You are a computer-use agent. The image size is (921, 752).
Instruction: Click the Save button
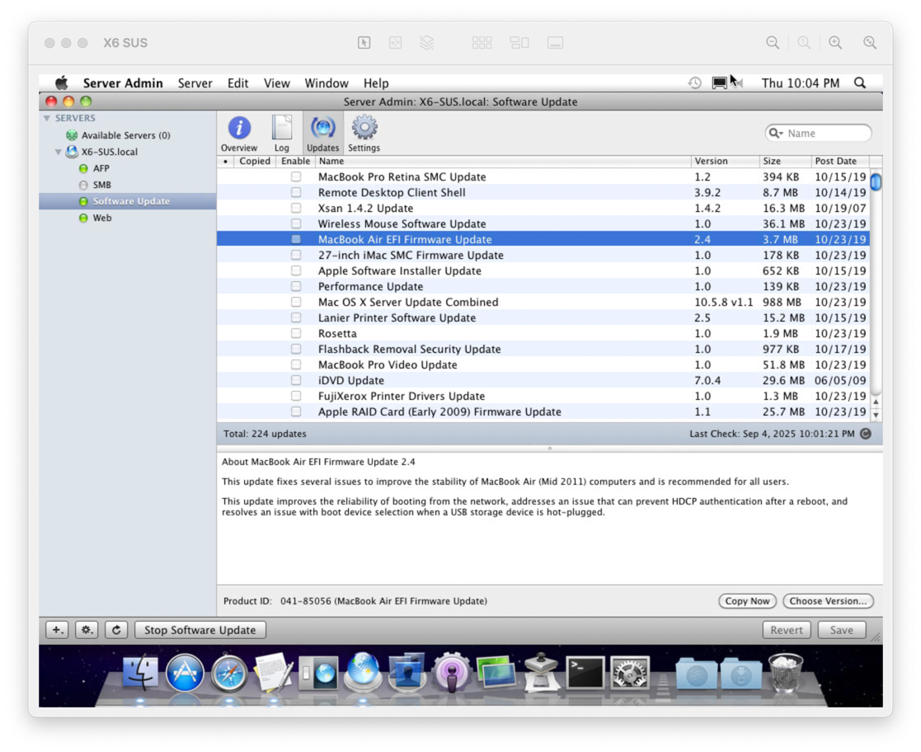(x=842, y=630)
